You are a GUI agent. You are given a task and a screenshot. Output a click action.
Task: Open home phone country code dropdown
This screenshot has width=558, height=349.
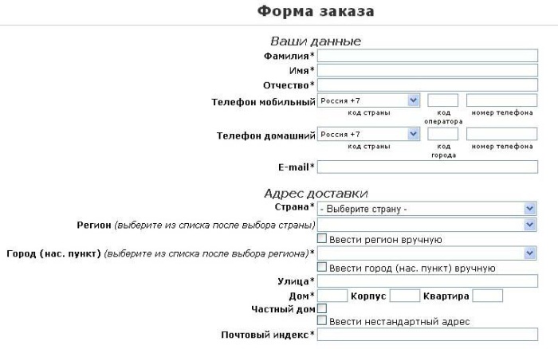pyautogui.click(x=368, y=134)
